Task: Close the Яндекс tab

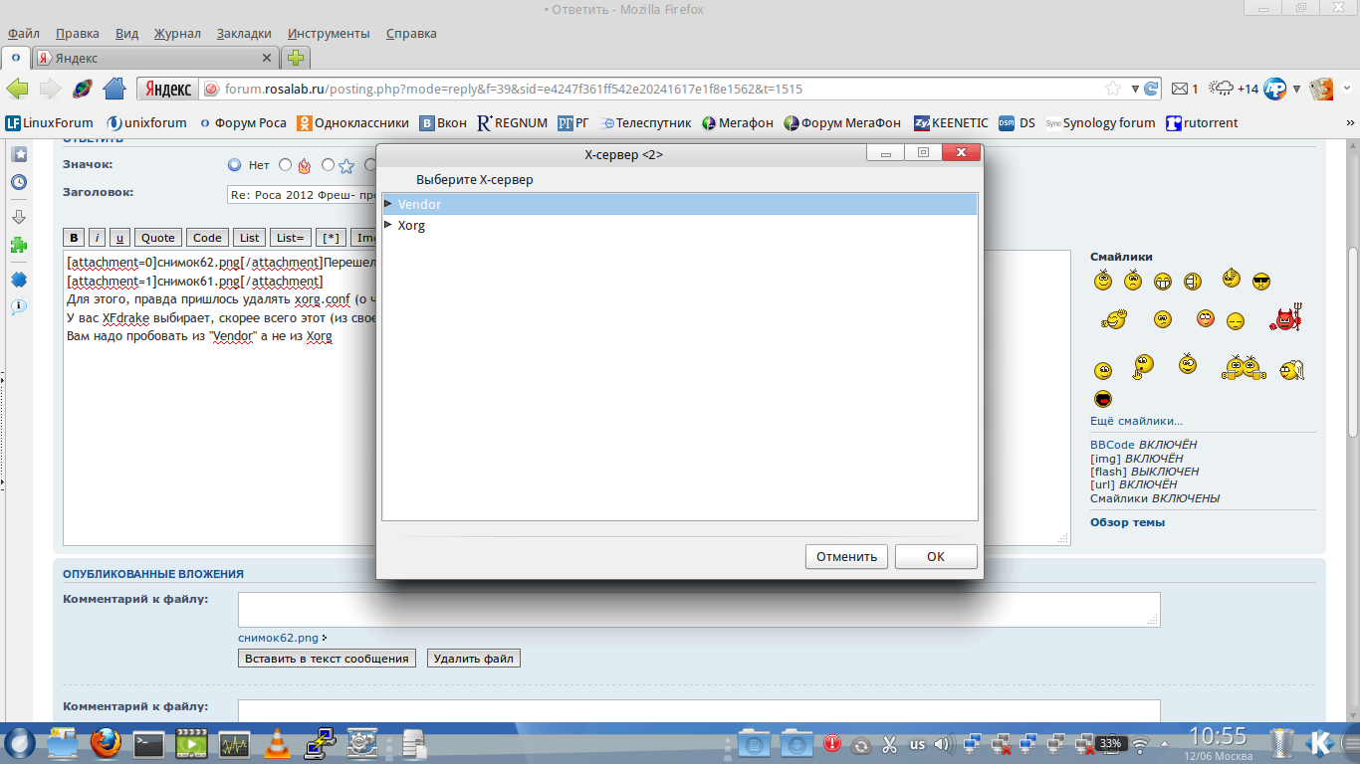Action: [x=267, y=58]
